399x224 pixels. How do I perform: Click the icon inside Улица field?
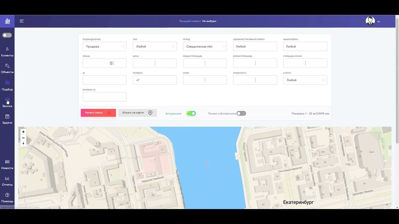click(111, 63)
